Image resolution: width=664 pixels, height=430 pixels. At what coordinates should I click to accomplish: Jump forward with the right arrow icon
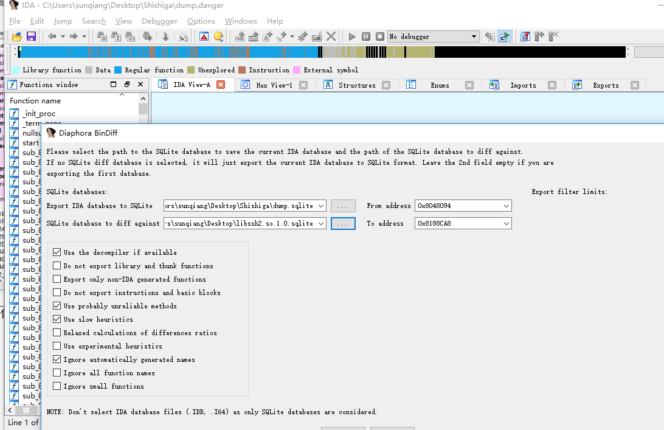pyautogui.click(x=74, y=37)
